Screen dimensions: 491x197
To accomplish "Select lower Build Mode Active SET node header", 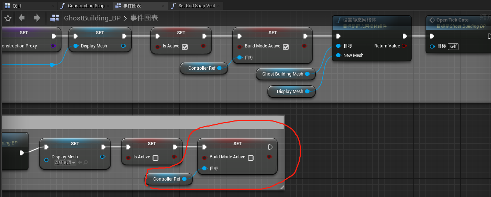I will click(237, 143).
